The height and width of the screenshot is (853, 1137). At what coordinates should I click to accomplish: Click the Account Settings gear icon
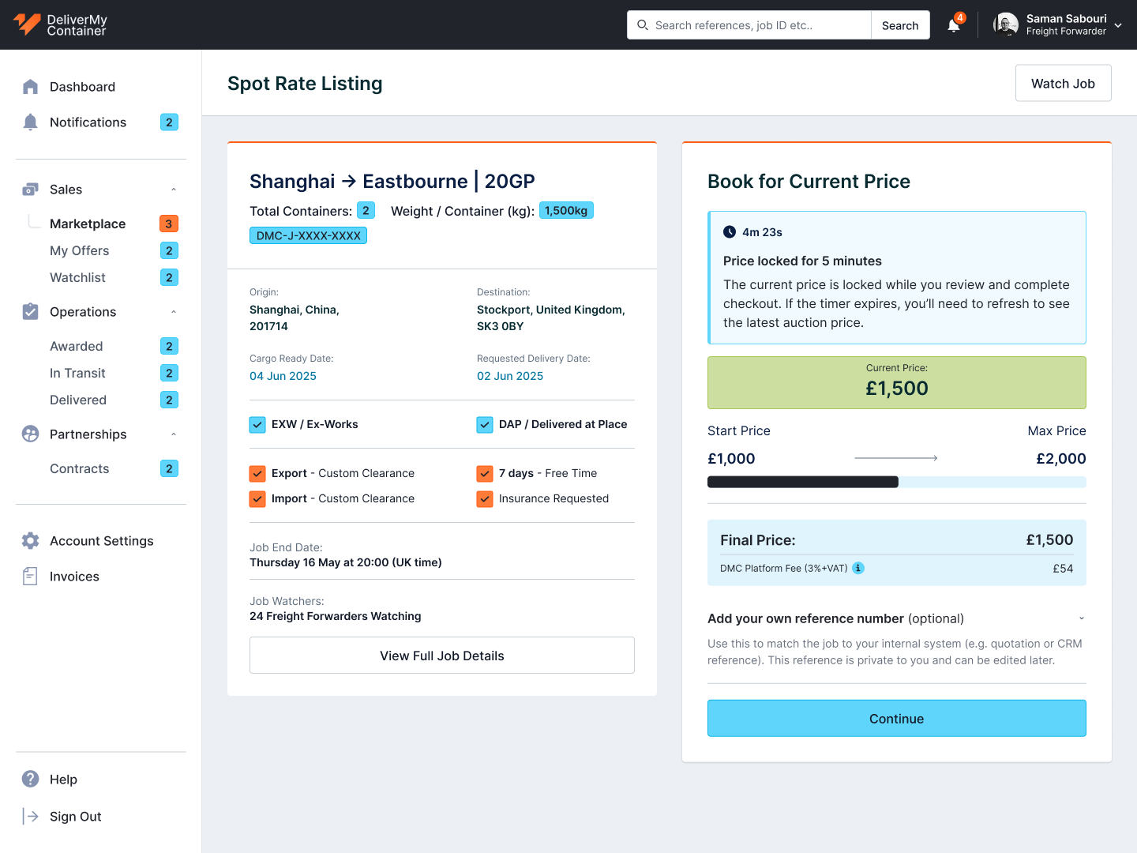pos(30,541)
